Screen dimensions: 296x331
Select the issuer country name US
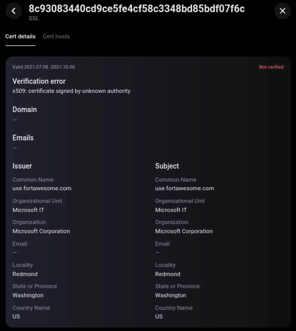[x=16, y=316]
